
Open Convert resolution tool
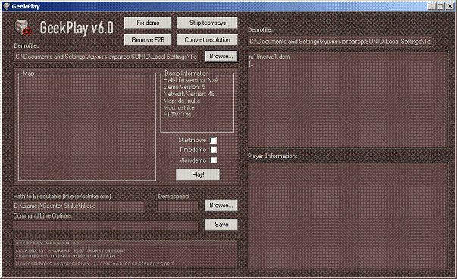point(207,40)
